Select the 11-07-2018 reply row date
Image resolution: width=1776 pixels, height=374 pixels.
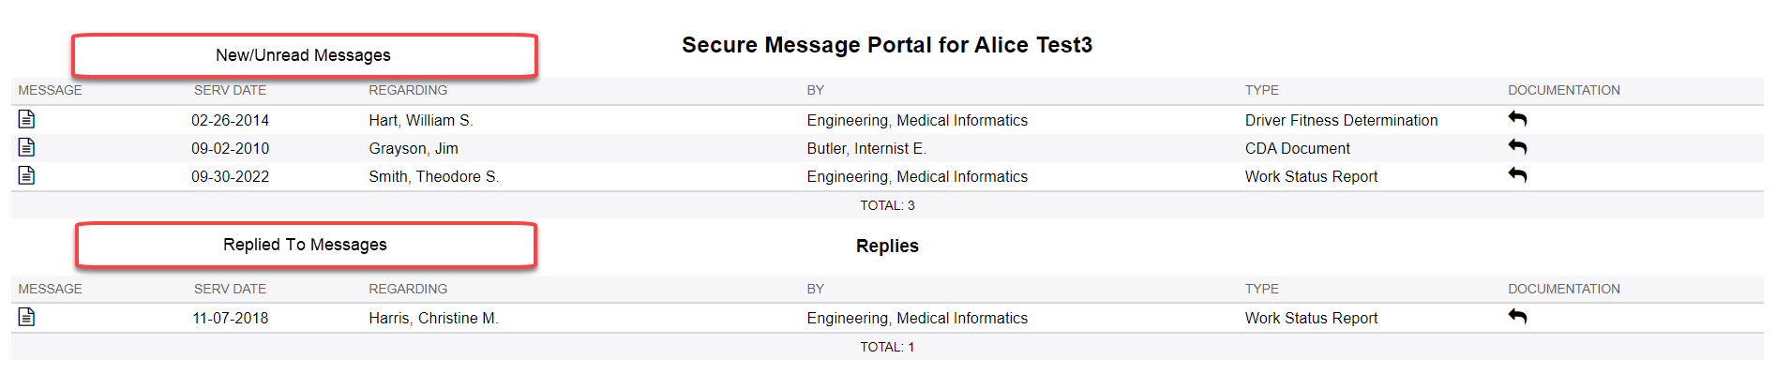pyautogui.click(x=230, y=318)
